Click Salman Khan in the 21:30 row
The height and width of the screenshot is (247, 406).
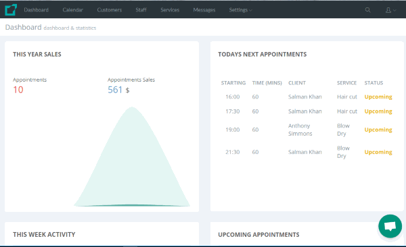tap(305, 152)
